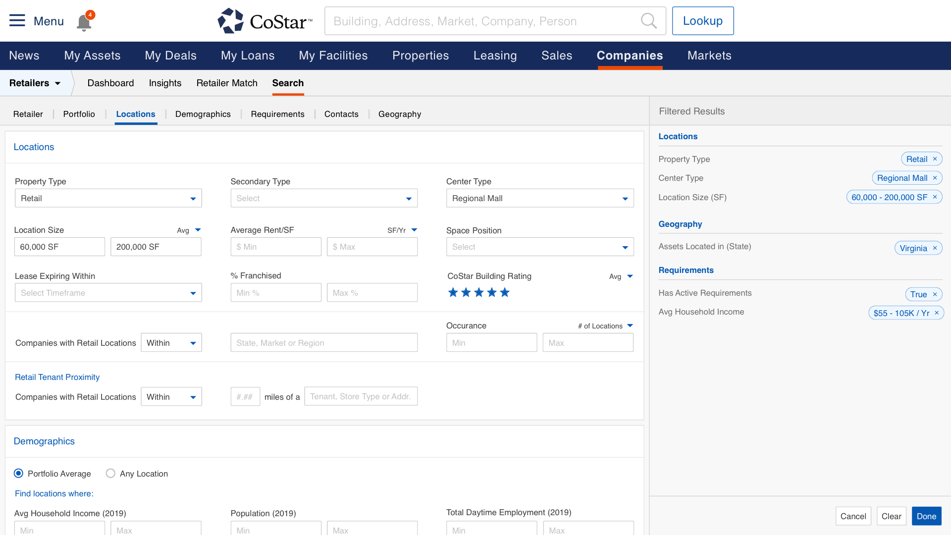Remove the Regional Mall filter chip
Viewport: 951px width, 535px height.
[x=935, y=178]
